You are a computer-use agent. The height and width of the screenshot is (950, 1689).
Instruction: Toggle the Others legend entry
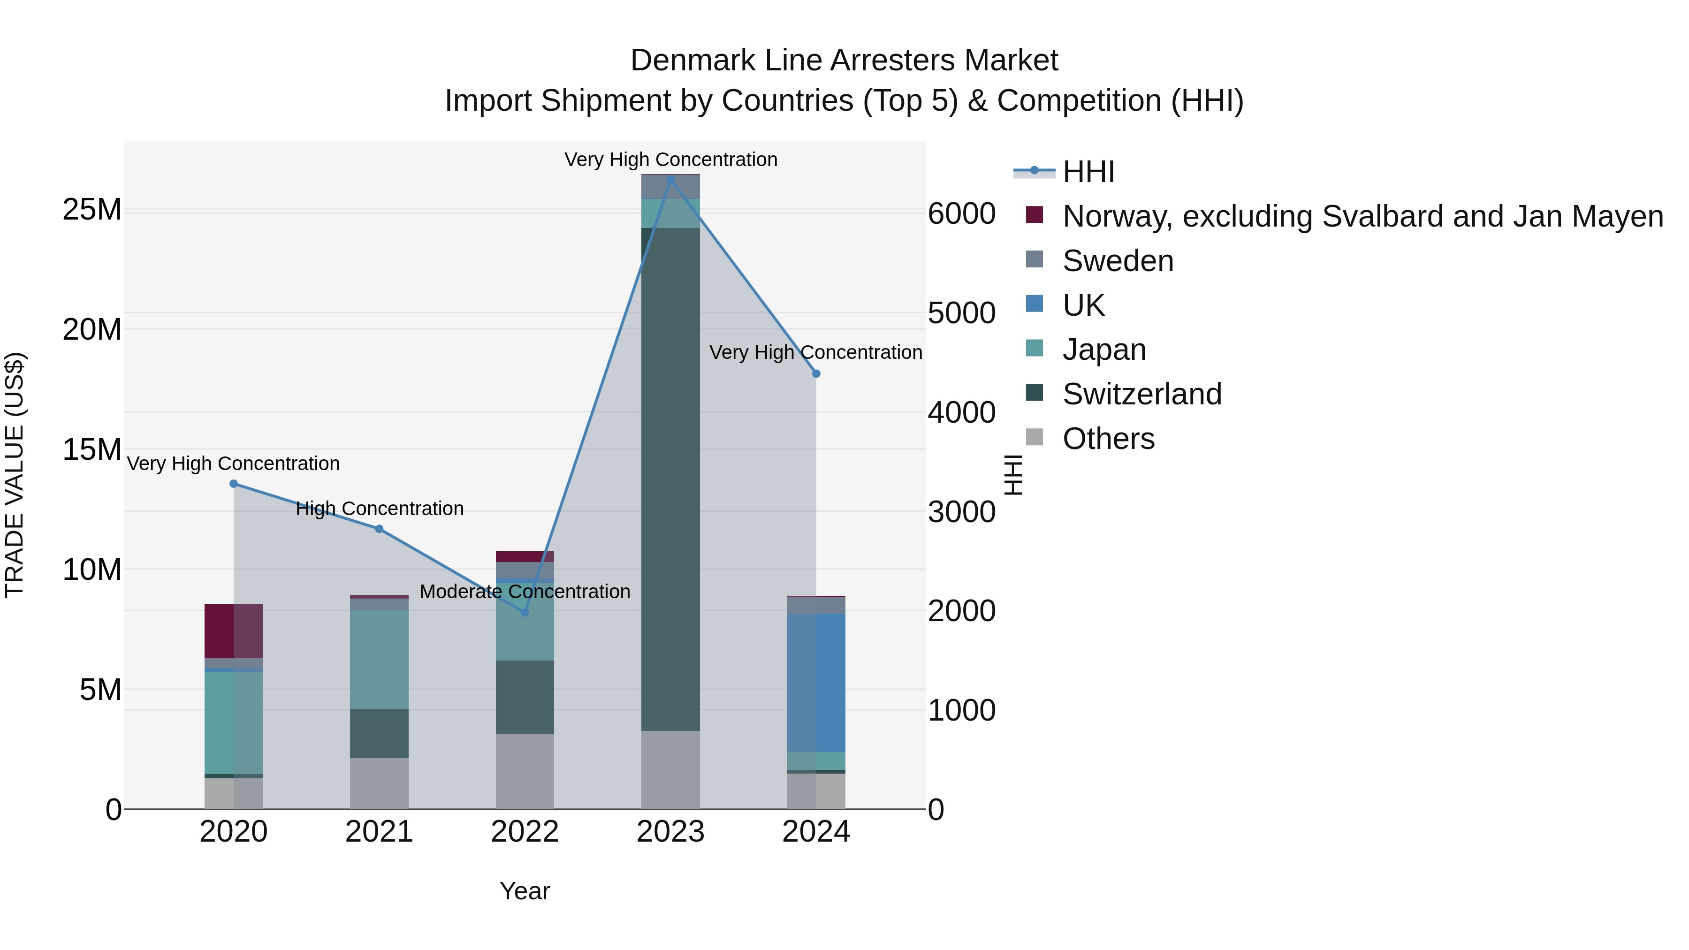(x=1090, y=439)
